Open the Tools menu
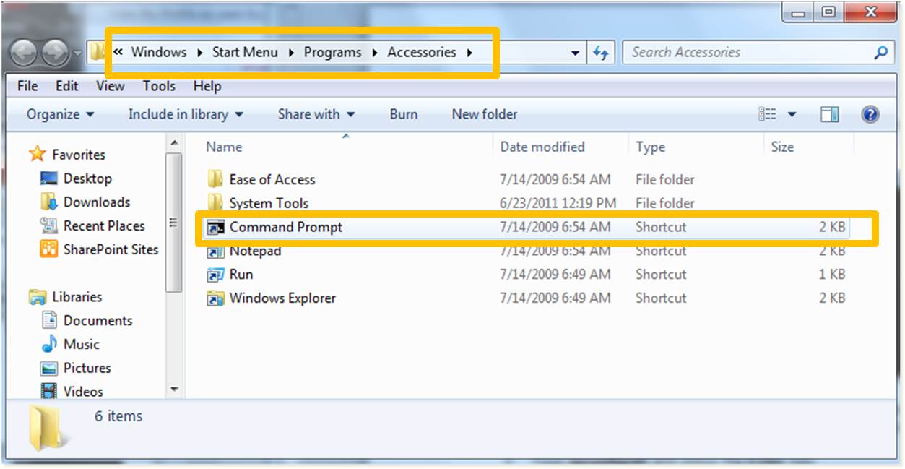This screenshot has height=469, width=905. (158, 86)
